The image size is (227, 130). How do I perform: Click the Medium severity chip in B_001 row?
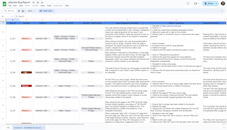point(26,39)
